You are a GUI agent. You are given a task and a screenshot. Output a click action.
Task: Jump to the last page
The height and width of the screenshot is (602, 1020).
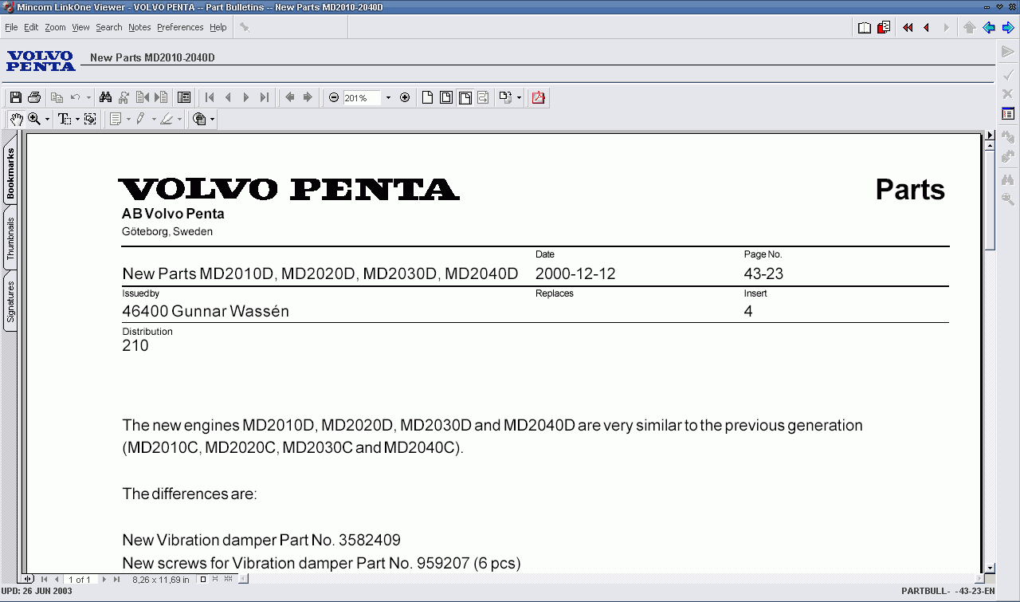264,96
